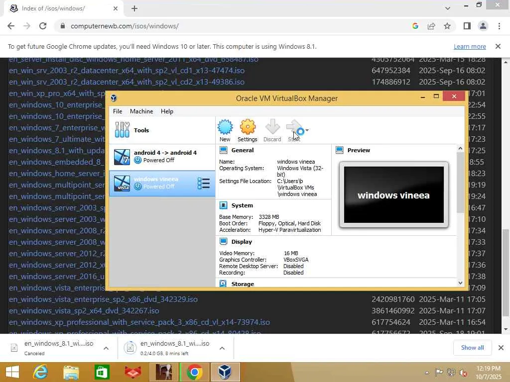Click the Preview section icon

click(x=340, y=150)
